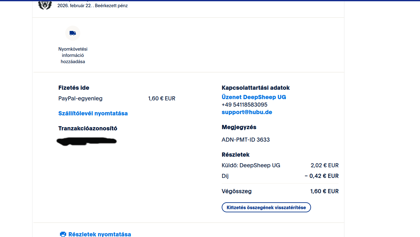Screen dimensions: 420x237
Task: Click the Kapcsolattartási adatok heading
Action: tap(255, 88)
